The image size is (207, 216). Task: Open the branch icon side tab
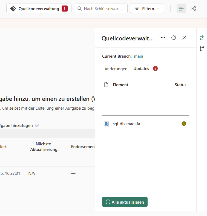coord(202,49)
